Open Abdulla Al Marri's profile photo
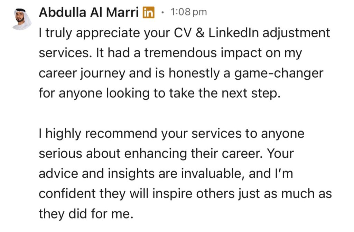This screenshot has height=232, width=354. click(x=22, y=19)
